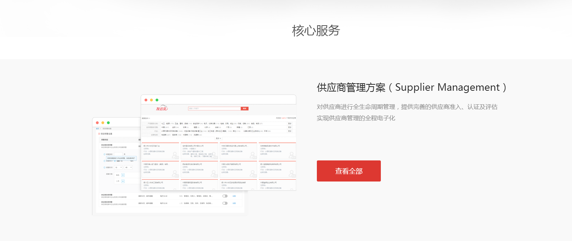Open the hour dropdown in 提醒时间 row
572x241 pixels.
pyautogui.click(x=118, y=167)
